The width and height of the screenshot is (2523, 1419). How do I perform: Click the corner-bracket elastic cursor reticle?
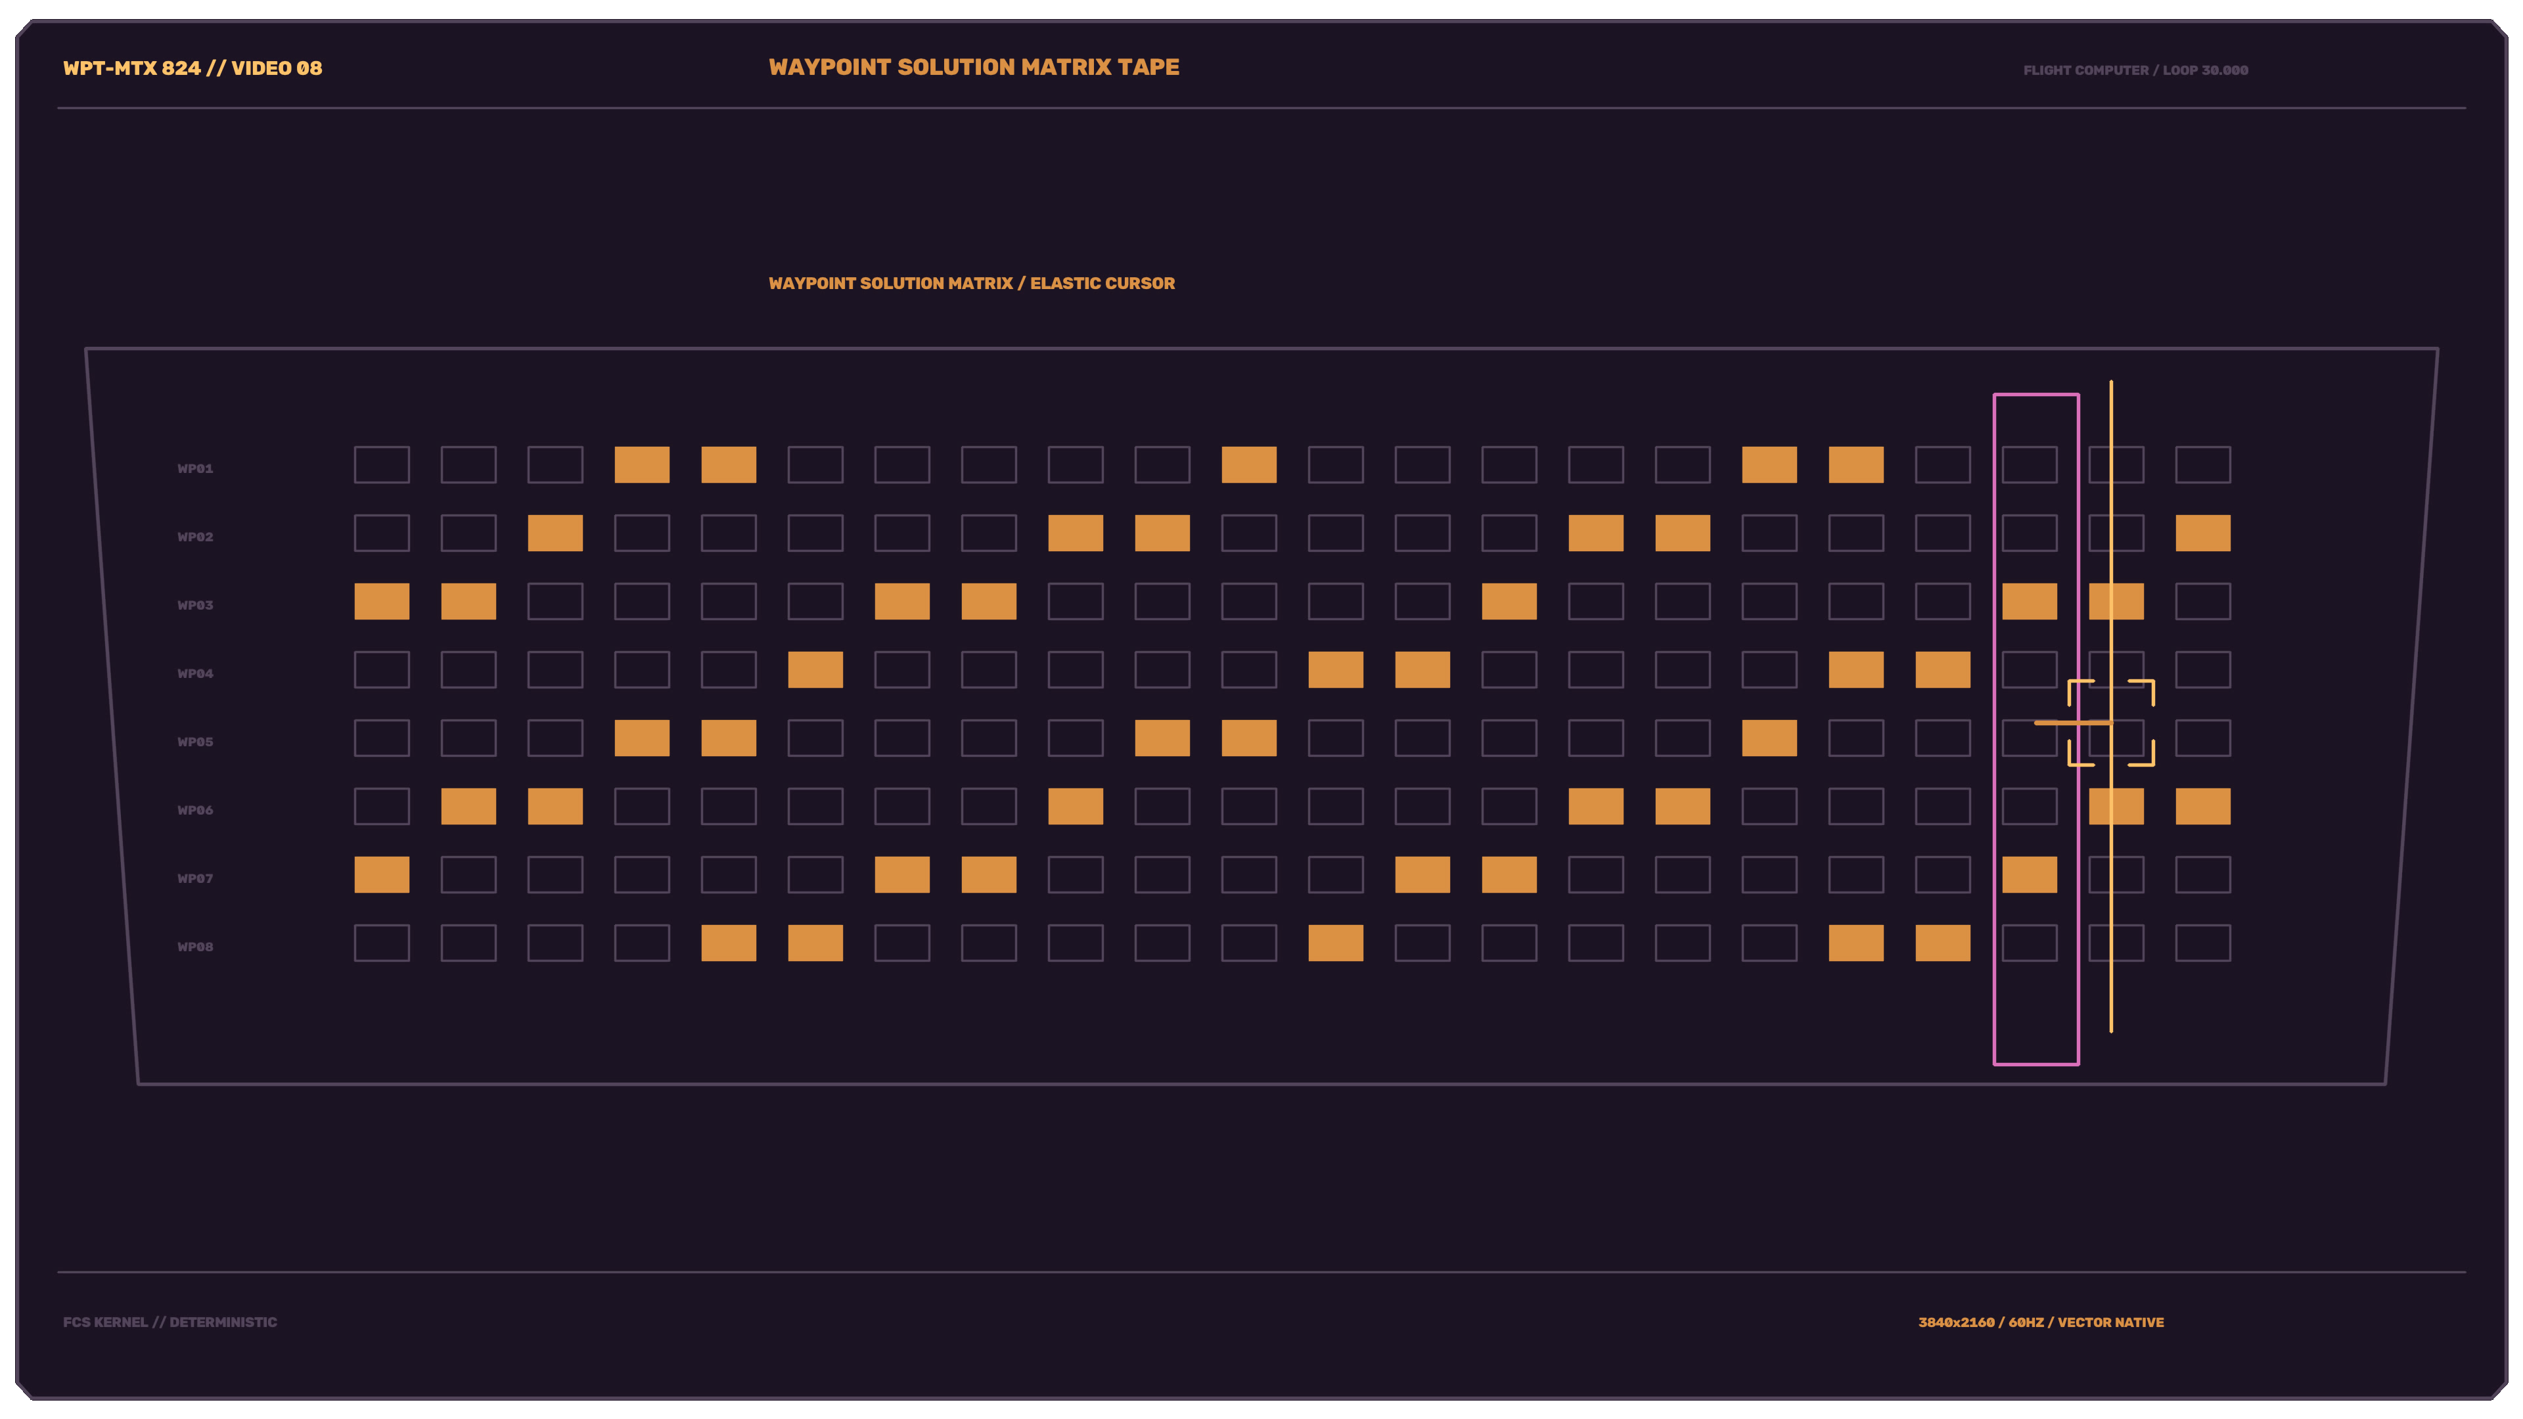pos(2110,723)
